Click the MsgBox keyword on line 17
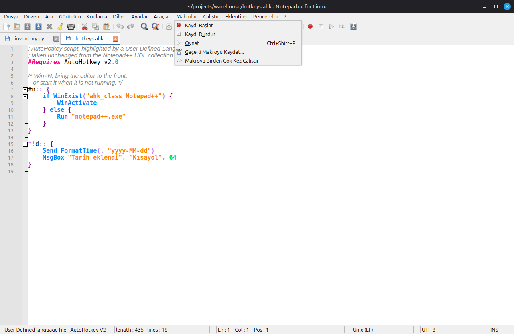The image size is (514, 334). pyautogui.click(x=53, y=158)
